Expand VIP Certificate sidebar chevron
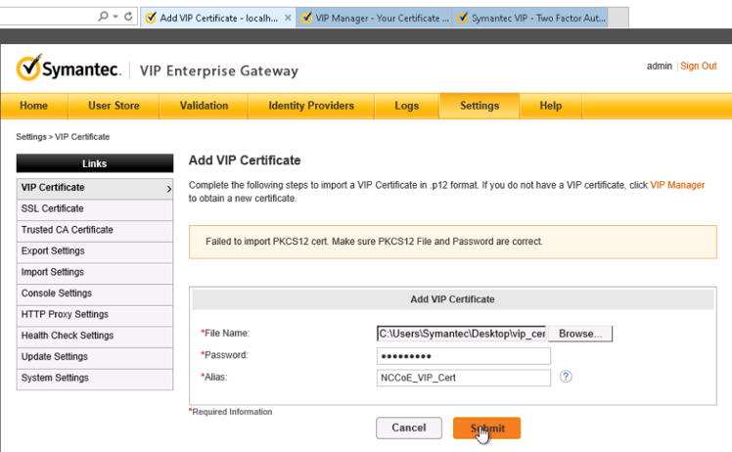Screen dimensions: 732x452 (168, 188)
